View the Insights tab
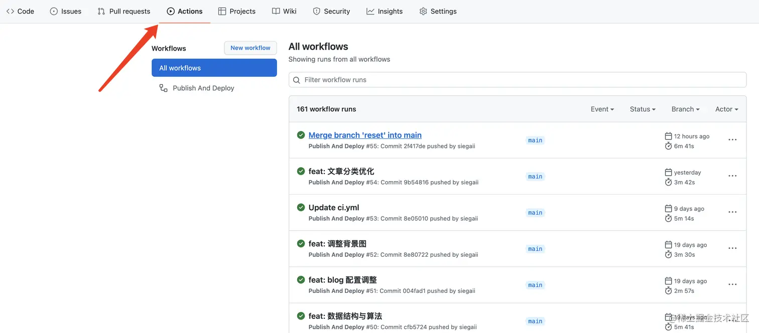 [385, 11]
